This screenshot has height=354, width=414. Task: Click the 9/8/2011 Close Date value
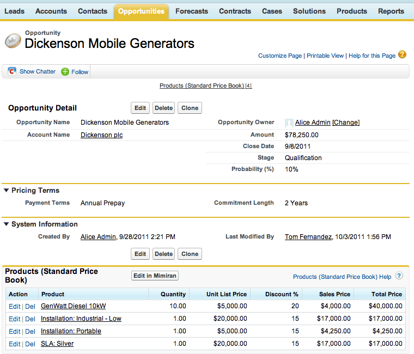point(297,147)
